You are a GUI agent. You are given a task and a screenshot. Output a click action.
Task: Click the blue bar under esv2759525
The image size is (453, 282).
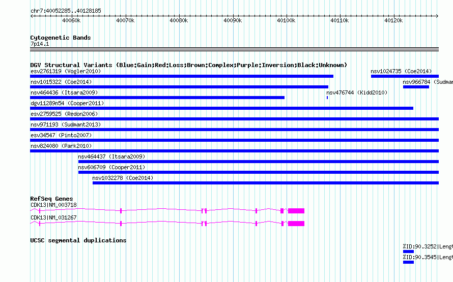[234, 119]
